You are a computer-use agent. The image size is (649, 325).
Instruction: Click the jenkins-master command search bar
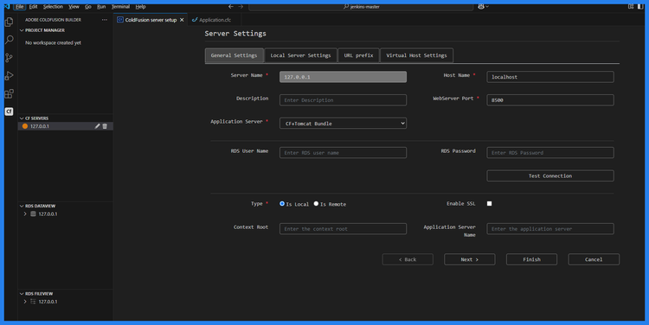point(361,7)
